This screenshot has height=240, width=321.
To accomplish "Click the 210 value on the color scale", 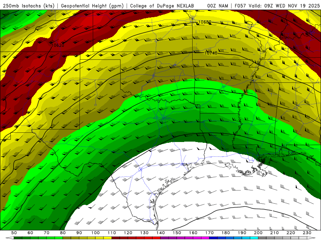I will point(274,233).
